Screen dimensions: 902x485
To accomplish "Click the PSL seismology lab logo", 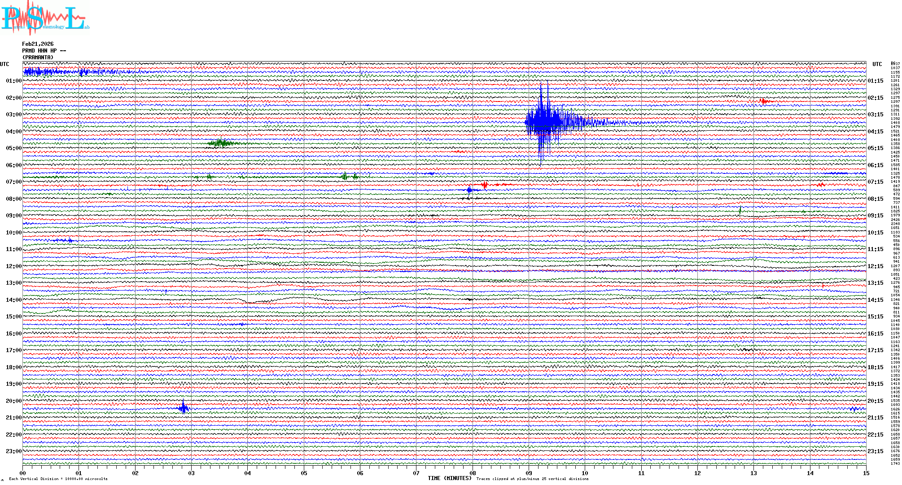I will coord(44,18).
